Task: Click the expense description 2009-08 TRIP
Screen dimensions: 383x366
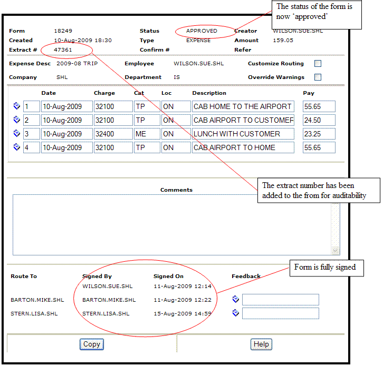Action: 77,63
